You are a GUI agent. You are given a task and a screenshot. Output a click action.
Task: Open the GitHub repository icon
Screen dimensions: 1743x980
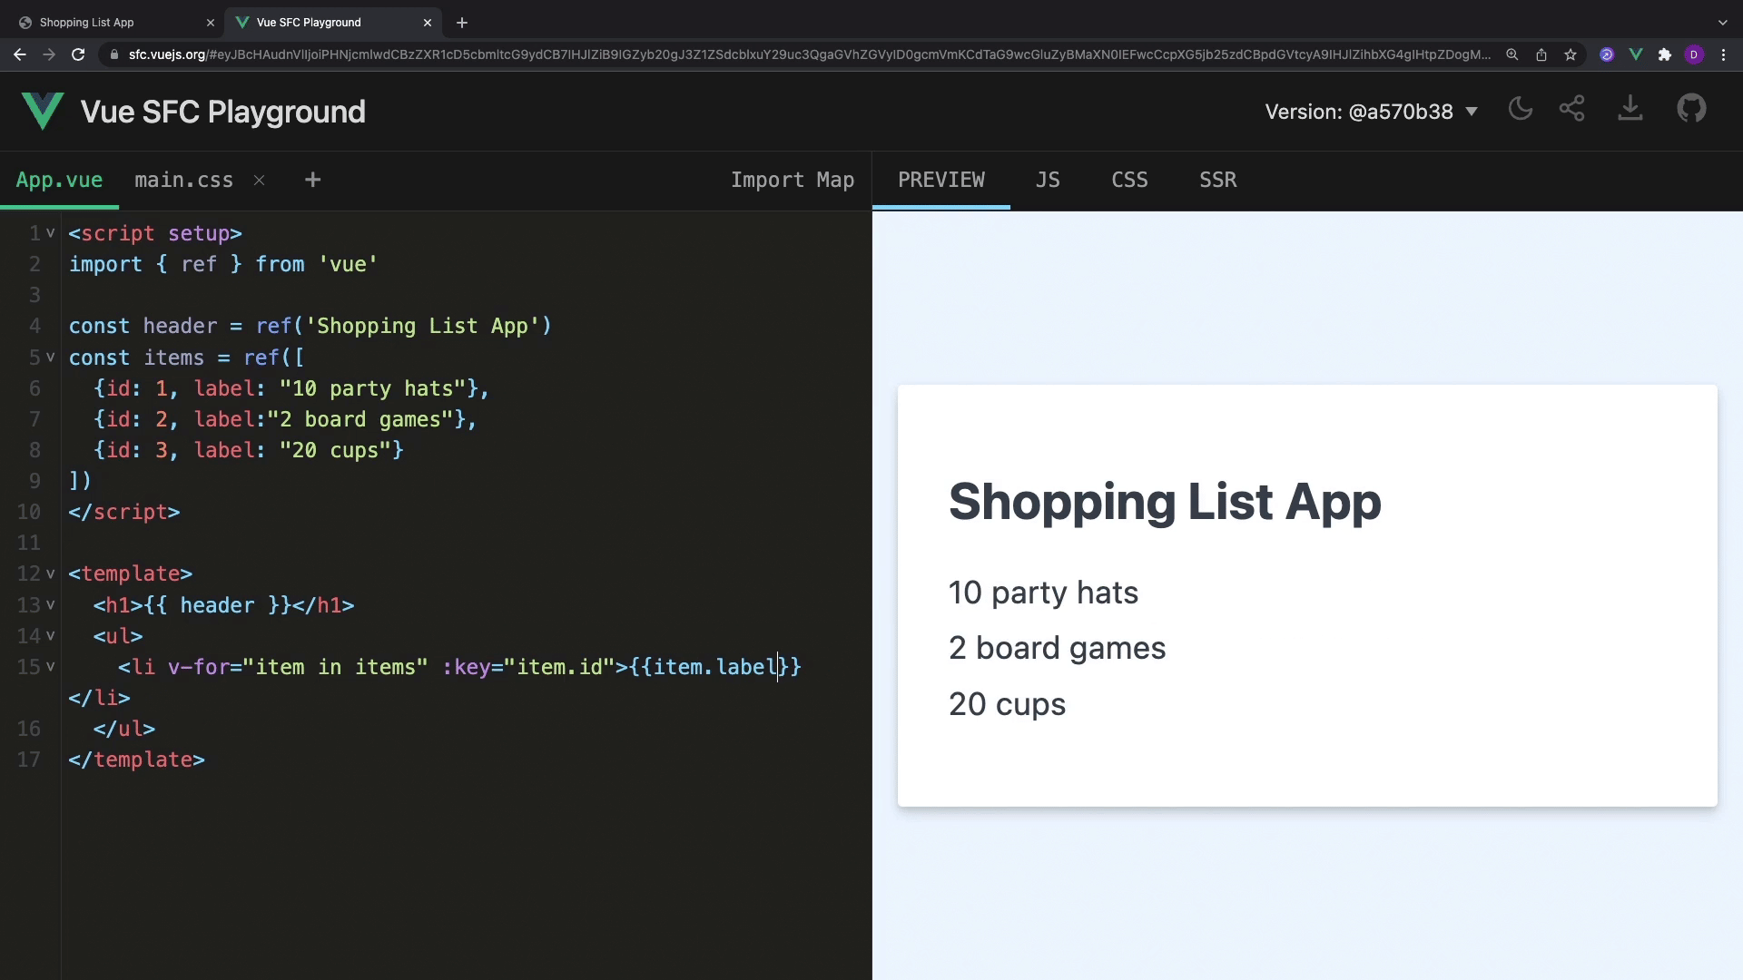tap(1691, 110)
